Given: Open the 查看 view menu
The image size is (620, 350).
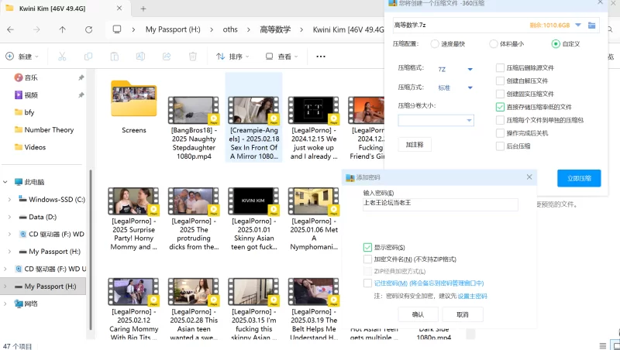Looking at the screenshot, I should (282, 57).
